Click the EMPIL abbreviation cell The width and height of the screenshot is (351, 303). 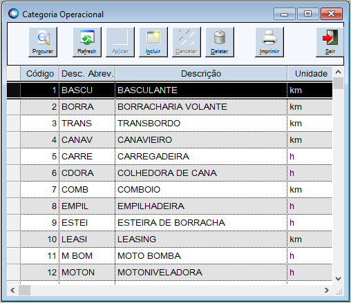tap(87, 206)
